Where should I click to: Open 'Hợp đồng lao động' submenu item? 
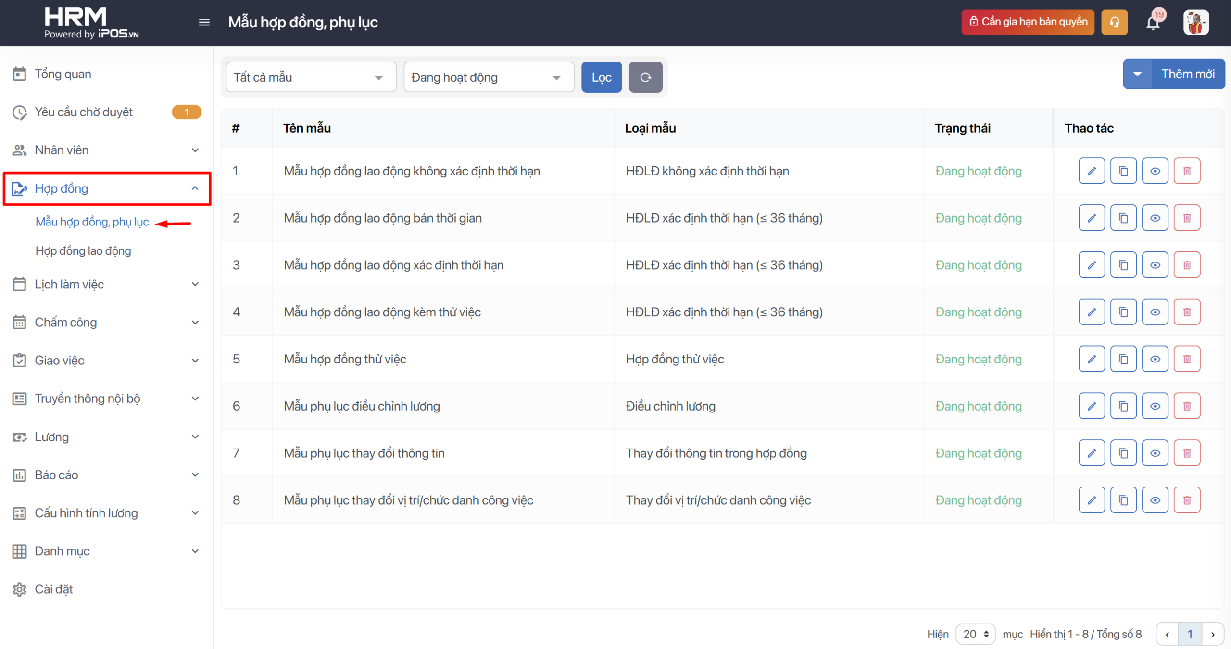tap(83, 250)
